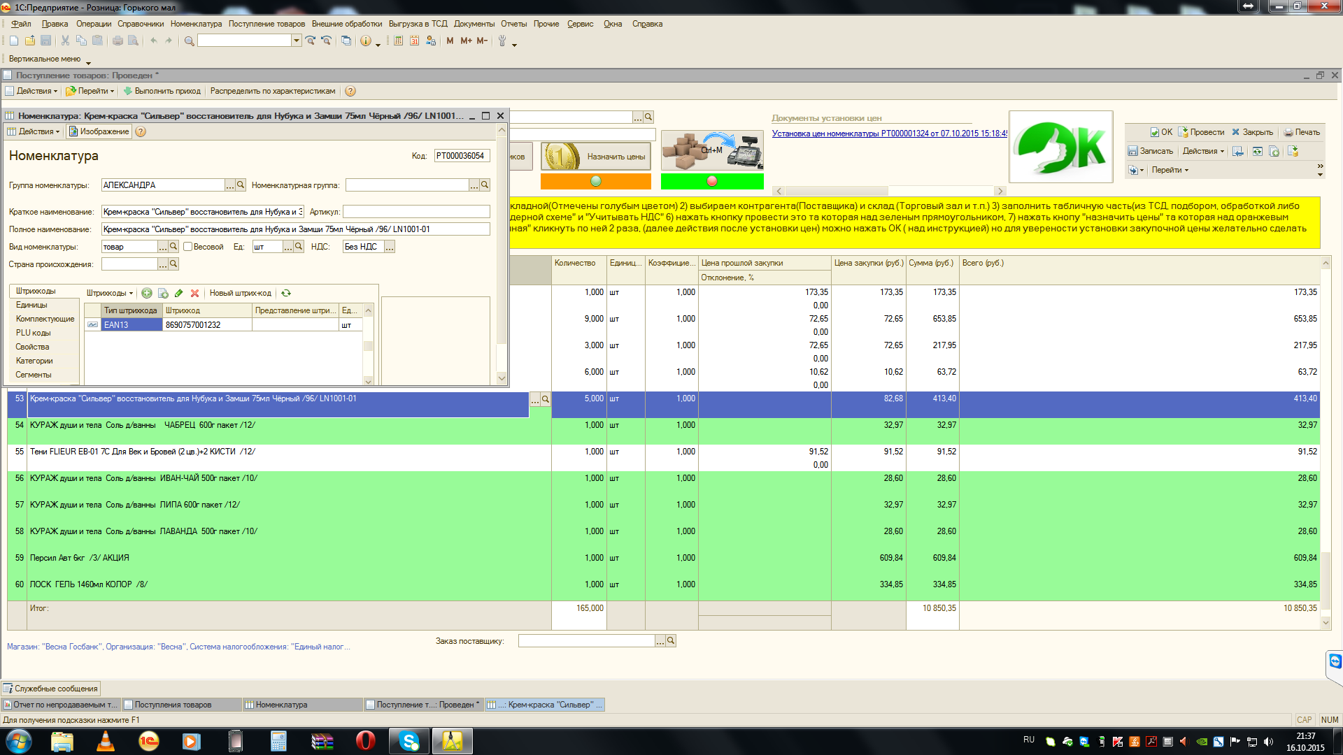The height and width of the screenshot is (755, 1343).
Task: Toggle the red circle indicator on green bar
Action: coord(712,181)
